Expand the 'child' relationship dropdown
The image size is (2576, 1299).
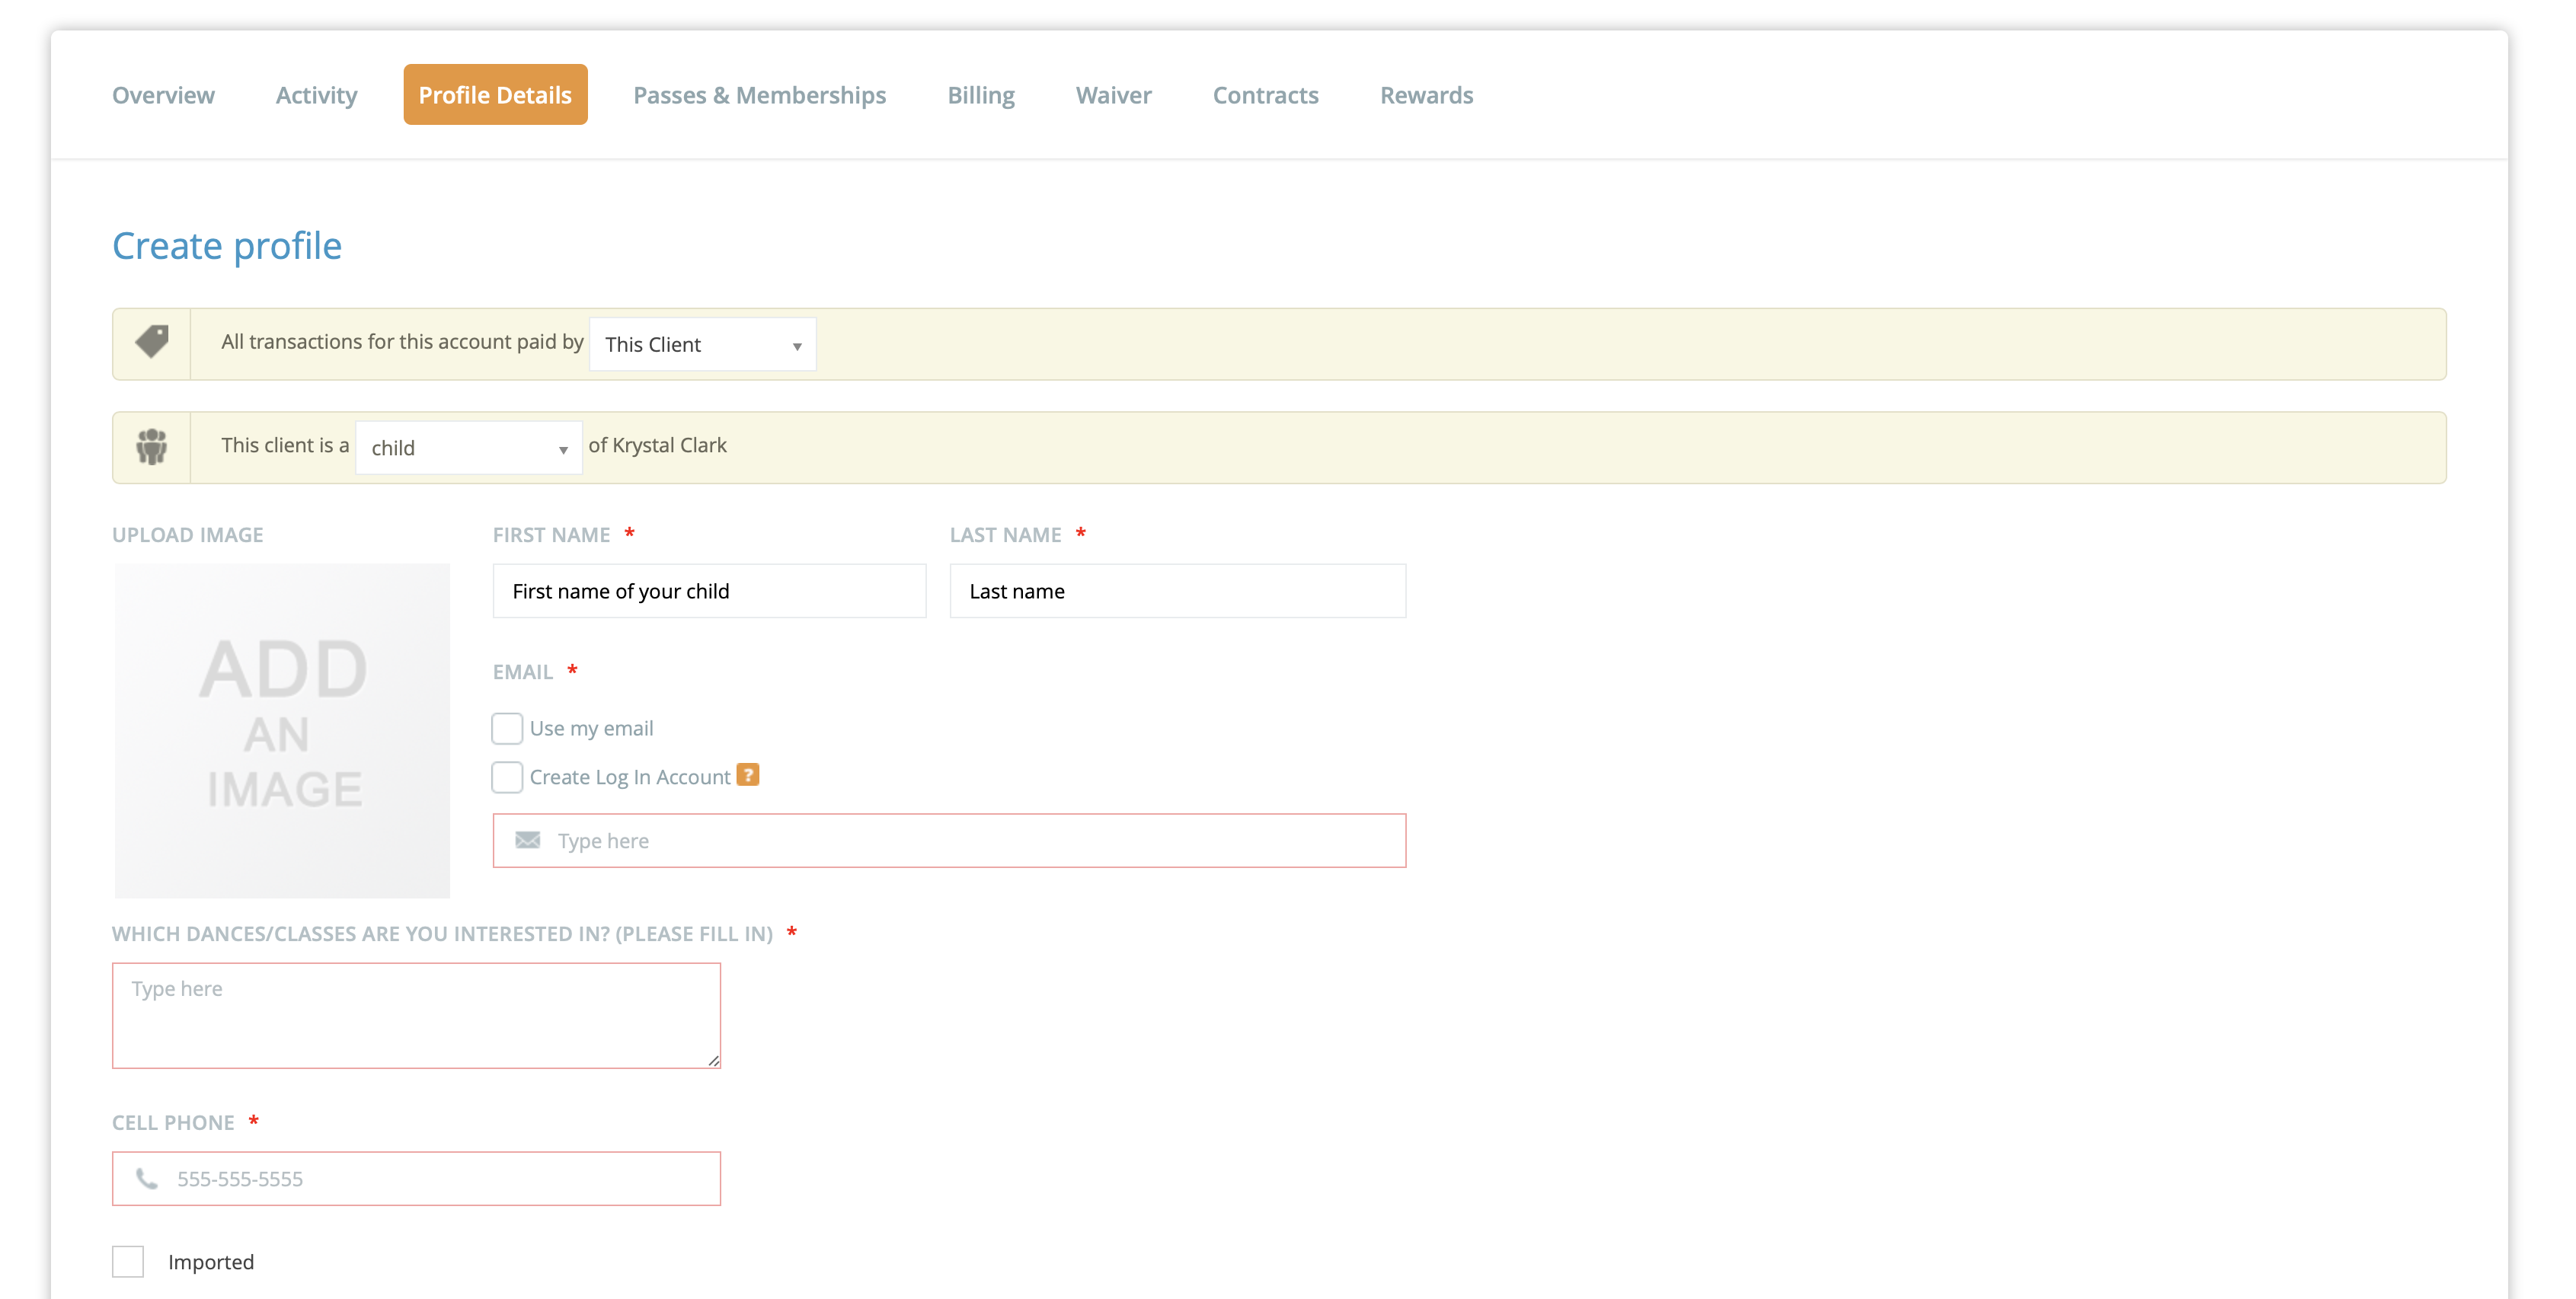tap(469, 448)
